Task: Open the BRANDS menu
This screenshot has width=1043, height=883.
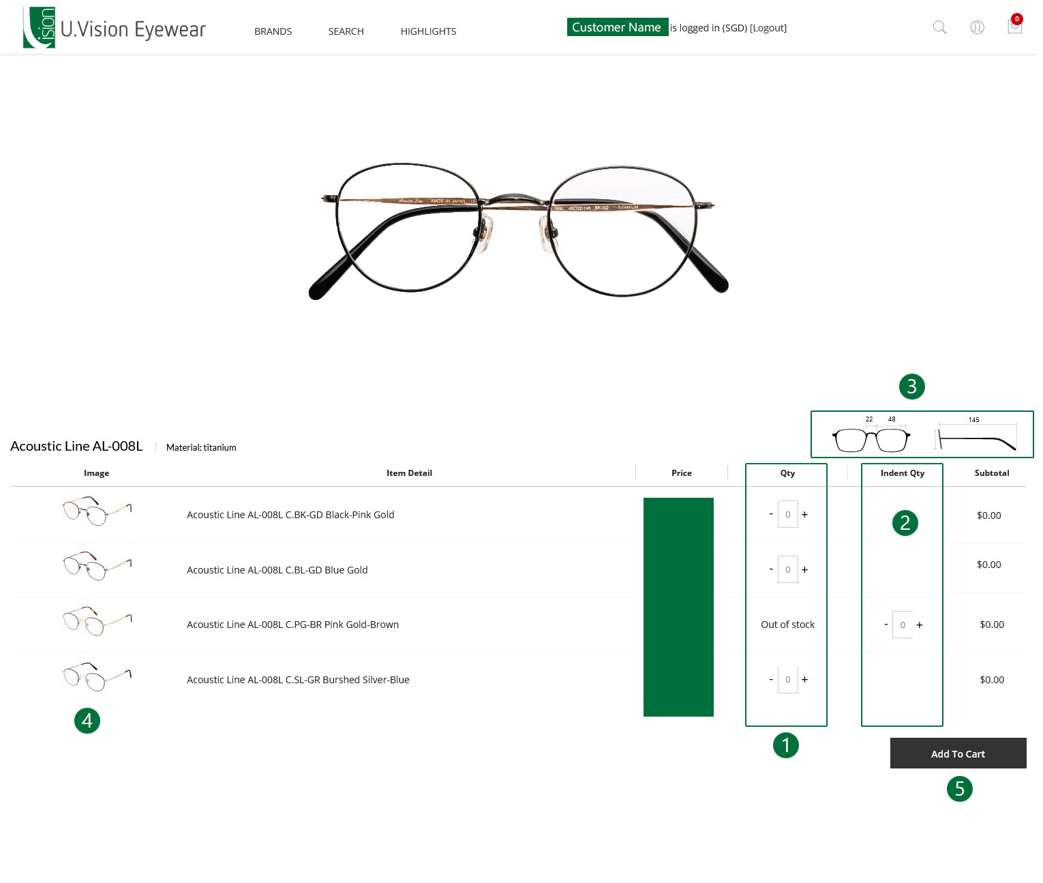Action: click(x=273, y=31)
